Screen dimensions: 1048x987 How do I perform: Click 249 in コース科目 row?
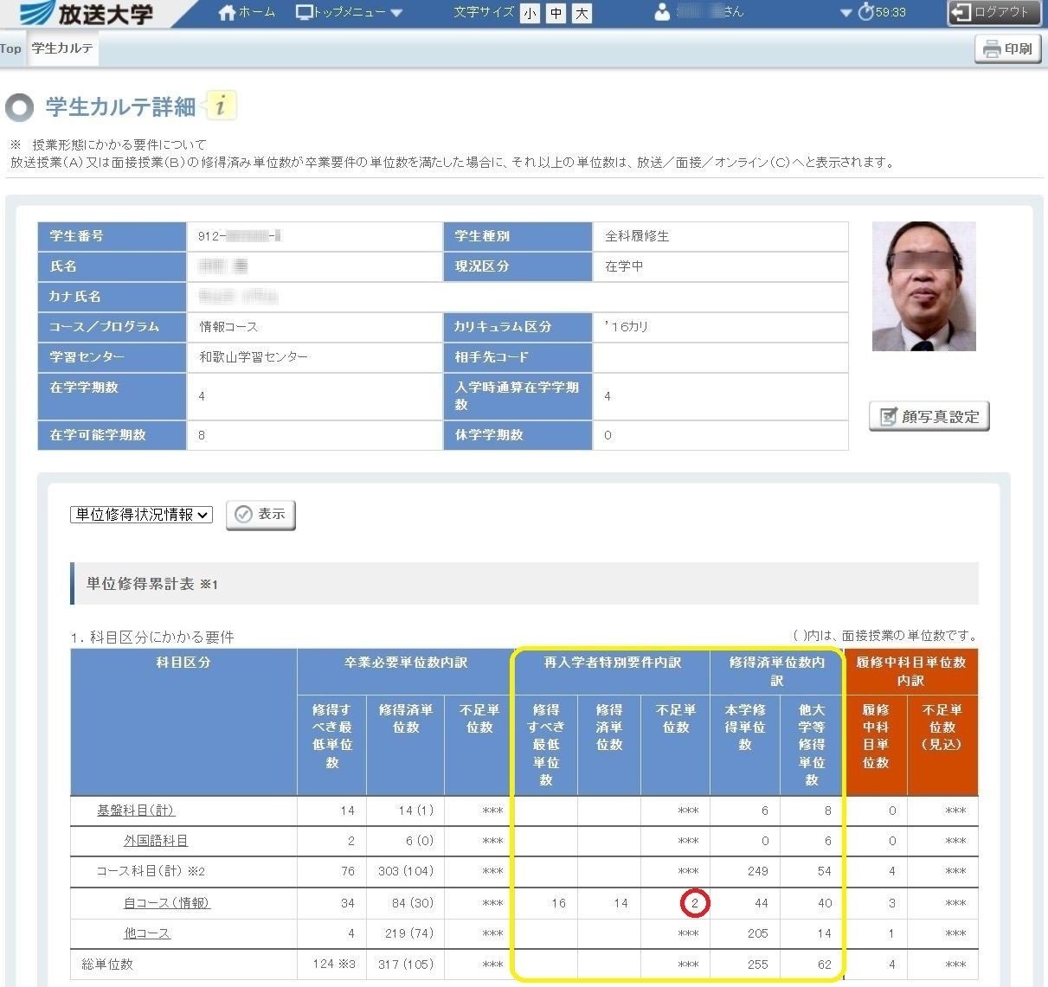coord(757,871)
